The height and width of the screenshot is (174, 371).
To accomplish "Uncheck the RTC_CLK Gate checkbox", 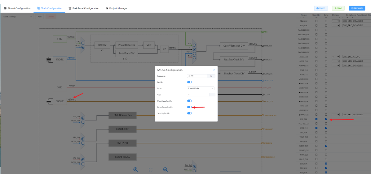I will click(x=326, y=119).
